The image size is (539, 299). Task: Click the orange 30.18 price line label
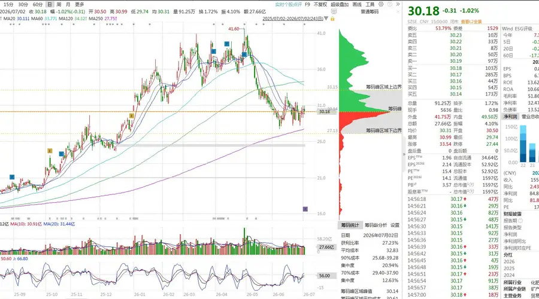324,112
